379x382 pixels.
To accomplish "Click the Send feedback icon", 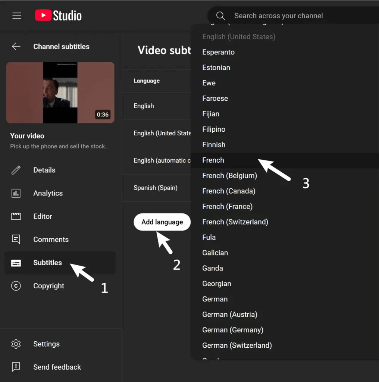I will tap(16, 367).
